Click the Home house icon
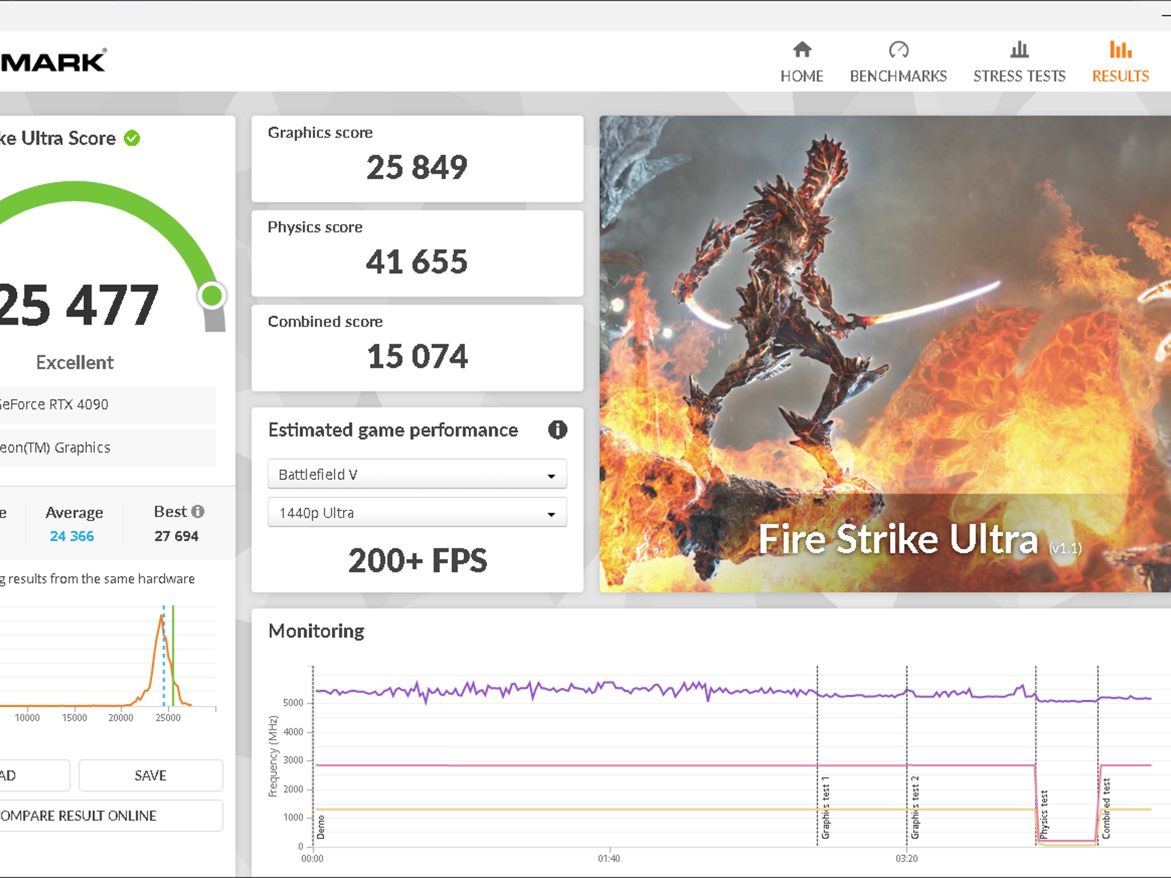 [x=802, y=50]
